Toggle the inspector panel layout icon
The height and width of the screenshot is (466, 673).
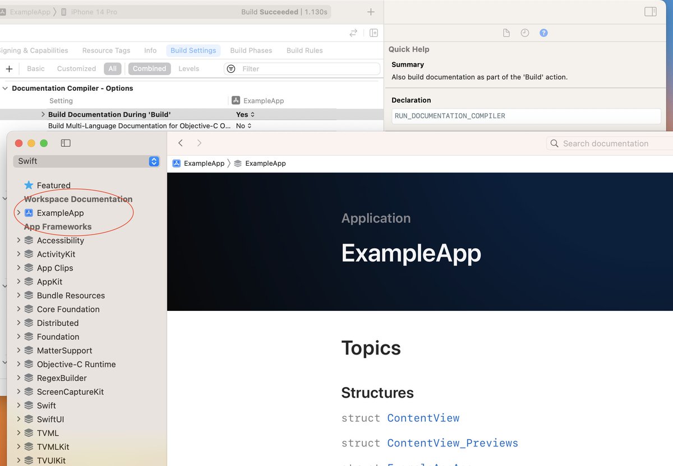[x=651, y=12]
